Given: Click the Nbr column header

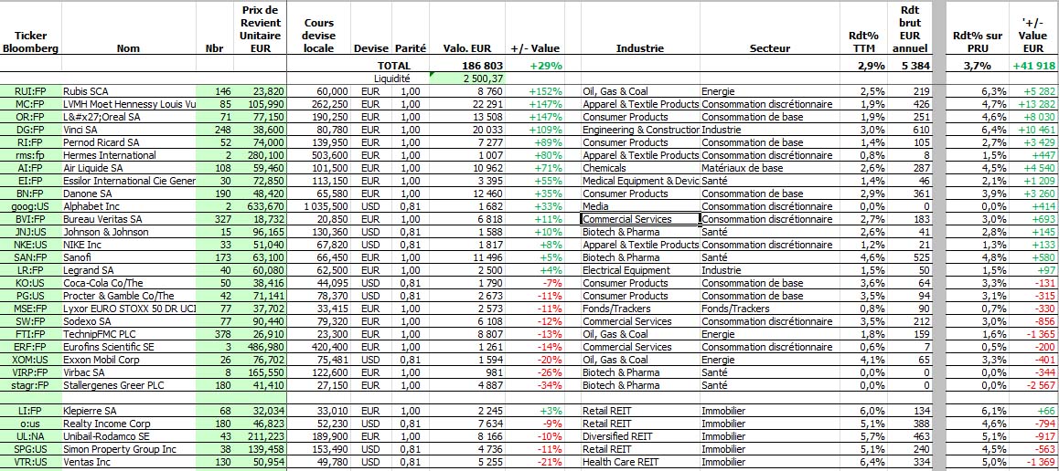Looking at the screenshot, I should (215, 48).
